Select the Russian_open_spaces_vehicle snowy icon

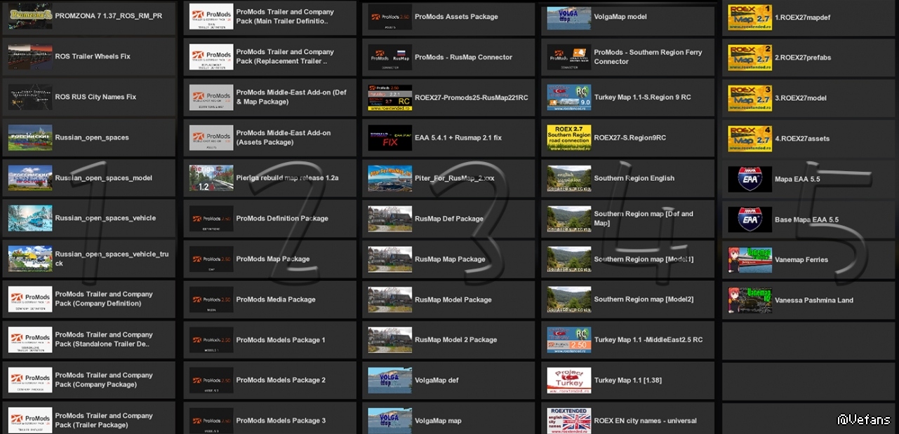[x=30, y=218]
